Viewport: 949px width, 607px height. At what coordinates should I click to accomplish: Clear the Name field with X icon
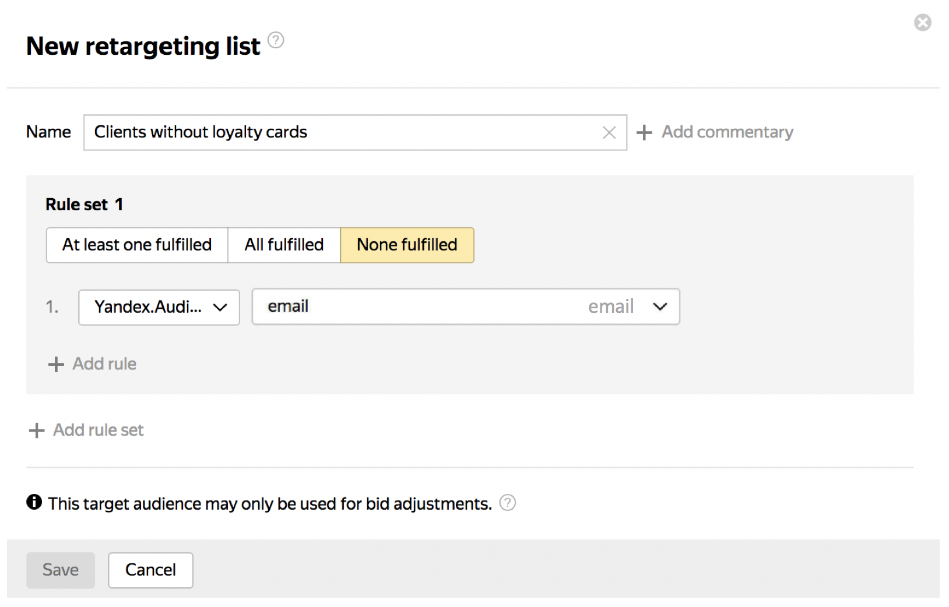(x=609, y=133)
